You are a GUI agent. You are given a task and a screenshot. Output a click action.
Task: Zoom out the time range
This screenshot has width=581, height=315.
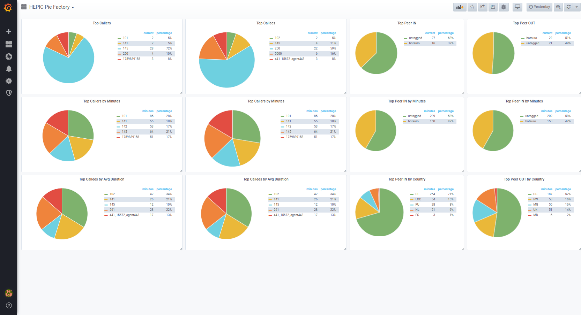558,7
